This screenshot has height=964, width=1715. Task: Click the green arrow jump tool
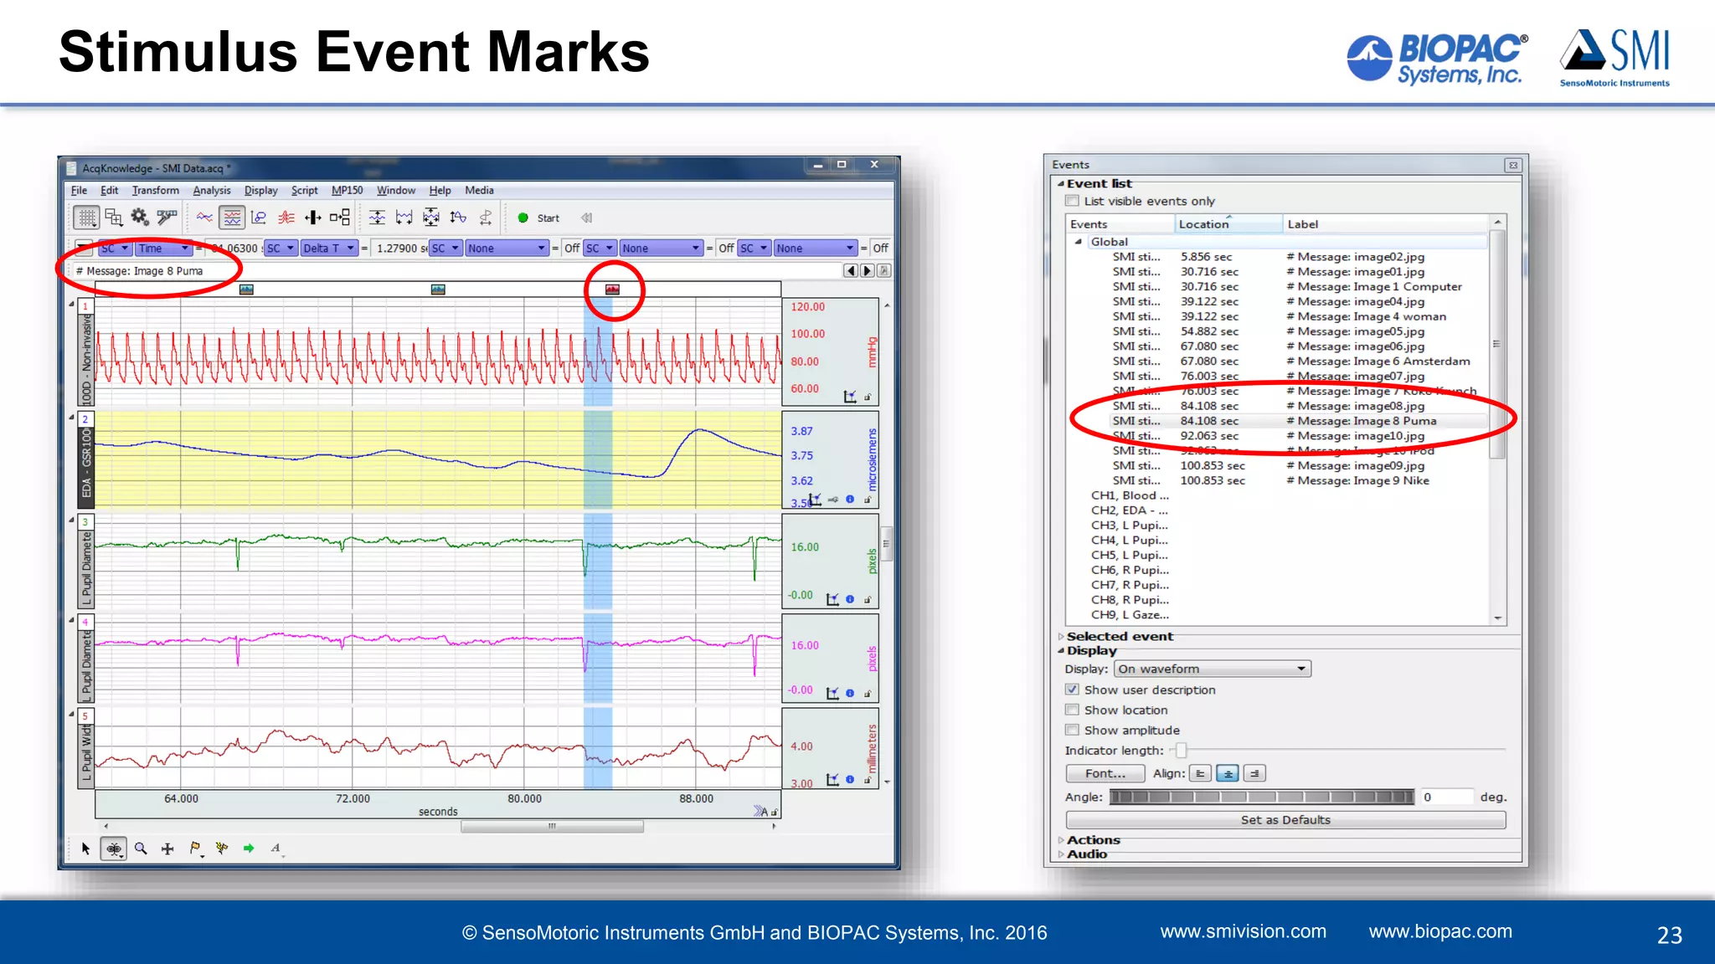click(x=249, y=849)
